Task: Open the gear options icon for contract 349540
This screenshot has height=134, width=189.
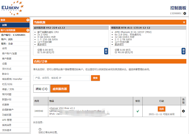Action: pos(183,111)
